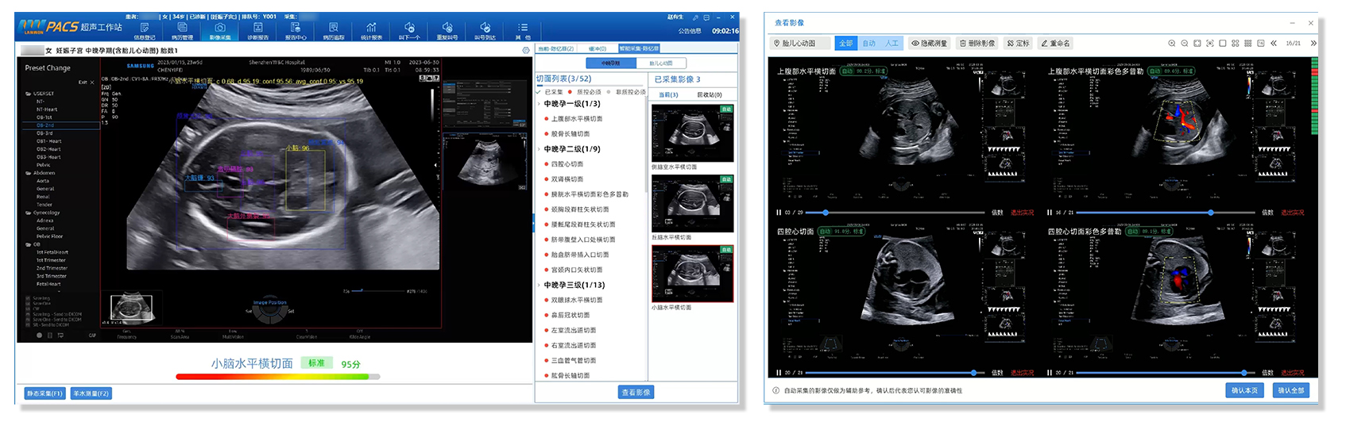
Task: Click 统计报表 statistics chart icon
Action: [371, 30]
